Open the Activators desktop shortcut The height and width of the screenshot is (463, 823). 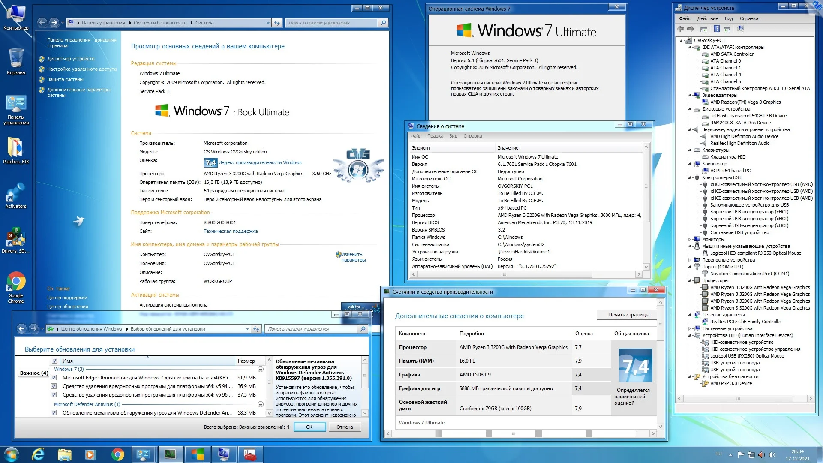15,193
